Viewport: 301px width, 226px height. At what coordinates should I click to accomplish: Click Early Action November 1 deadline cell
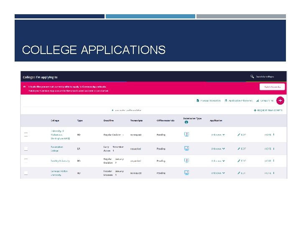click(113, 149)
